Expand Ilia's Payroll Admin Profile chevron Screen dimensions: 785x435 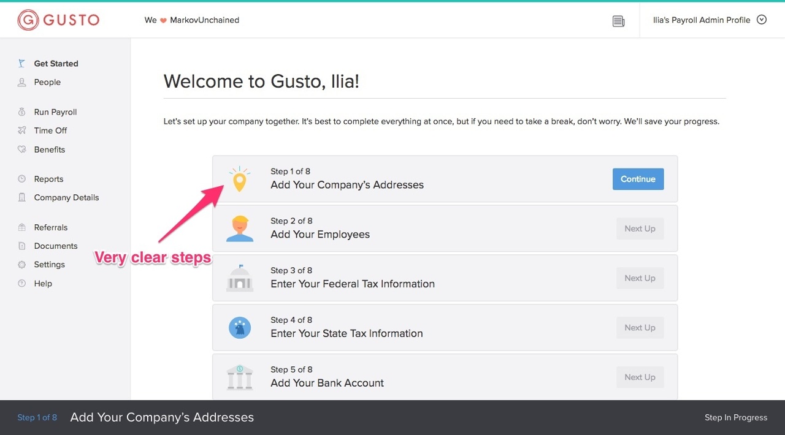click(x=762, y=20)
